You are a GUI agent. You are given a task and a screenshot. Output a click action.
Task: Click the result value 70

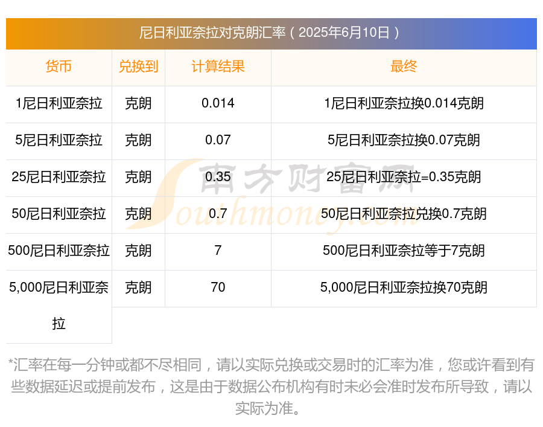pos(218,287)
